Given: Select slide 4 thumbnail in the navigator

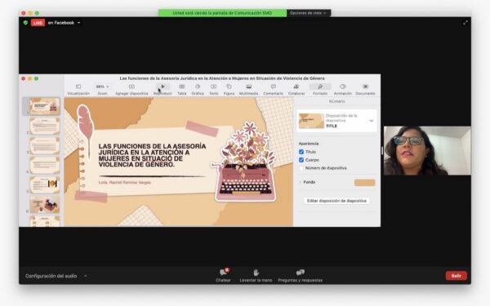Looking at the screenshot, I should (44, 166).
